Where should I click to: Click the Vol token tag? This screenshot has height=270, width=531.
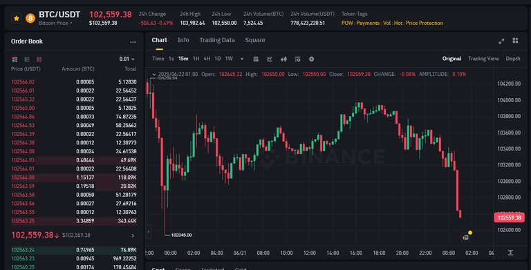[x=386, y=23]
